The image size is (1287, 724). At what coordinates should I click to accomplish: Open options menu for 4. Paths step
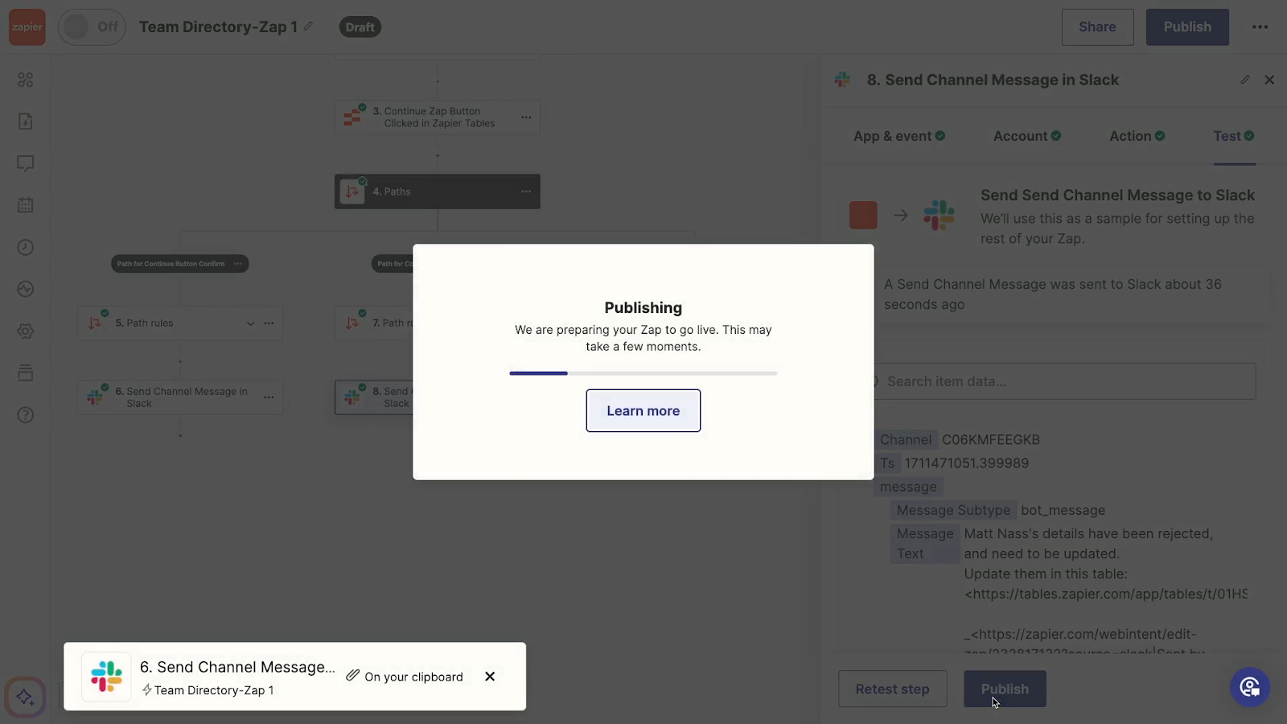(x=526, y=191)
